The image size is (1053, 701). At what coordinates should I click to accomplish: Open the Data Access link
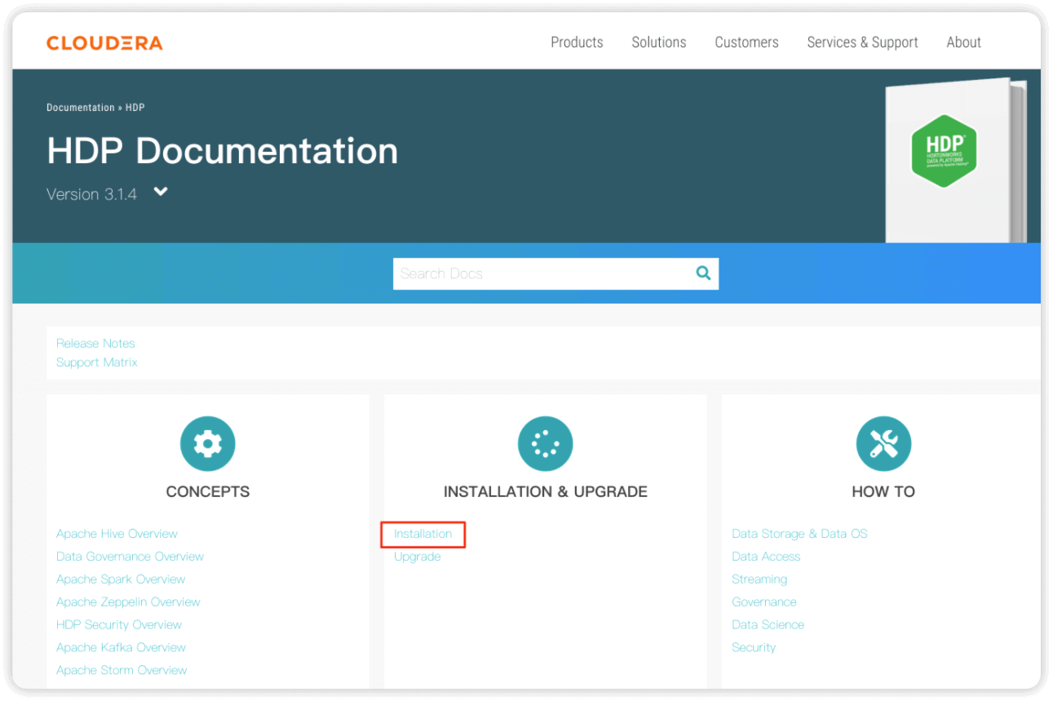[x=766, y=557]
